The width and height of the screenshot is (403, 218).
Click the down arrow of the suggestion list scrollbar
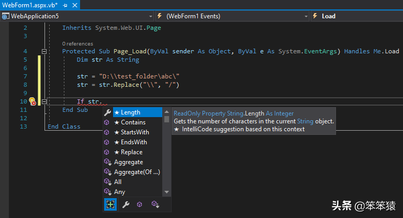167,192
